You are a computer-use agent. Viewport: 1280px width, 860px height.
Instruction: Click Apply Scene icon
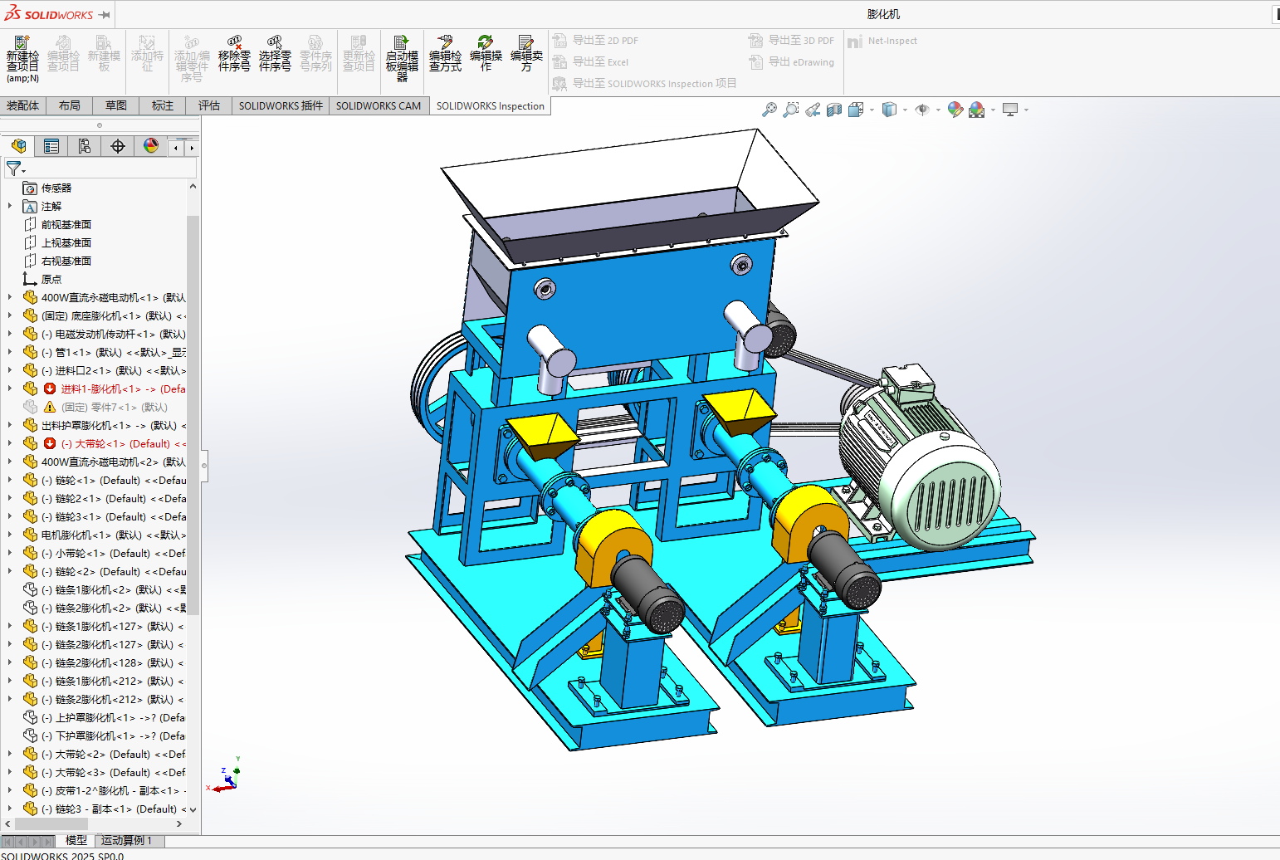click(977, 110)
